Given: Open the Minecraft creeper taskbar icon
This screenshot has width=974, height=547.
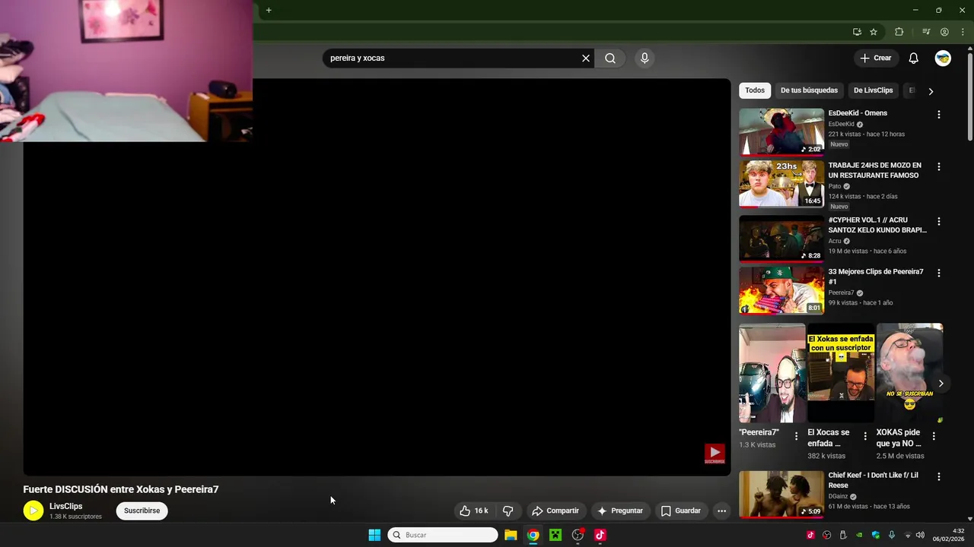Looking at the screenshot, I should click(555, 535).
